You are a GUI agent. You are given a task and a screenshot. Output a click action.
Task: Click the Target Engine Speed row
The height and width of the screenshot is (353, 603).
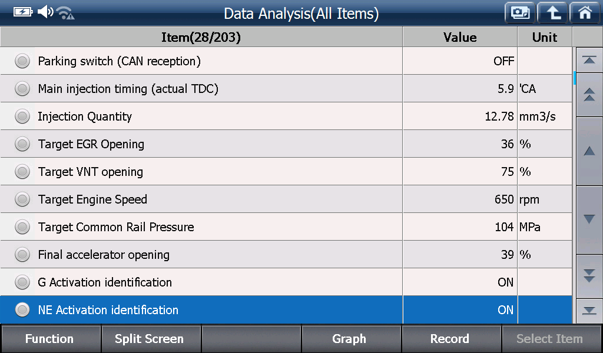pos(286,199)
